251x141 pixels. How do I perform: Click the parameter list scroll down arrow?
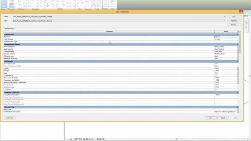pyautogui.click(x=240, y=112)
